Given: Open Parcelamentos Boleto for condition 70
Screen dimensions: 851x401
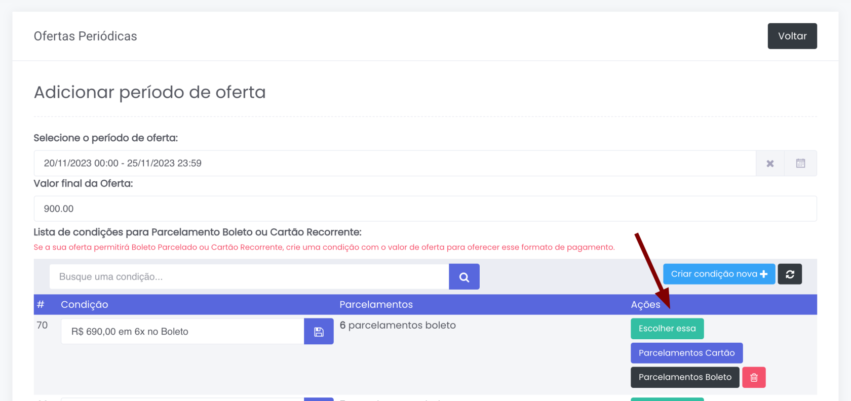Looking at the screenshot, I should pos(685,377).
